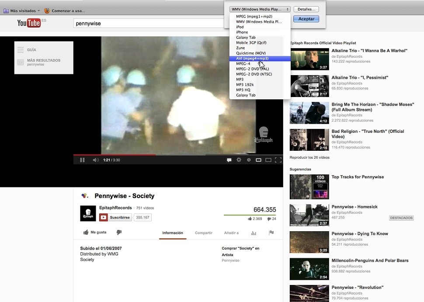
Task: Open the player settings gear
Action: tap(239, 160)
